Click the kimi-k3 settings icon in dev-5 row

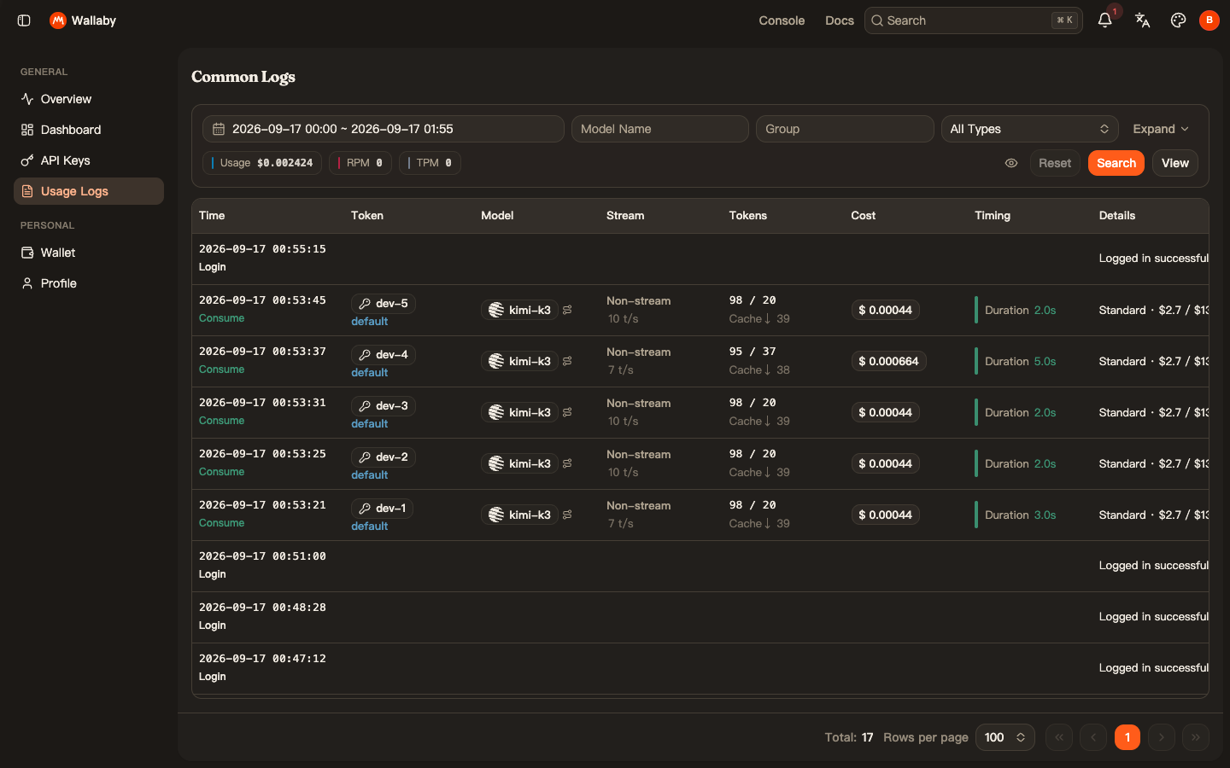point(567,310)
